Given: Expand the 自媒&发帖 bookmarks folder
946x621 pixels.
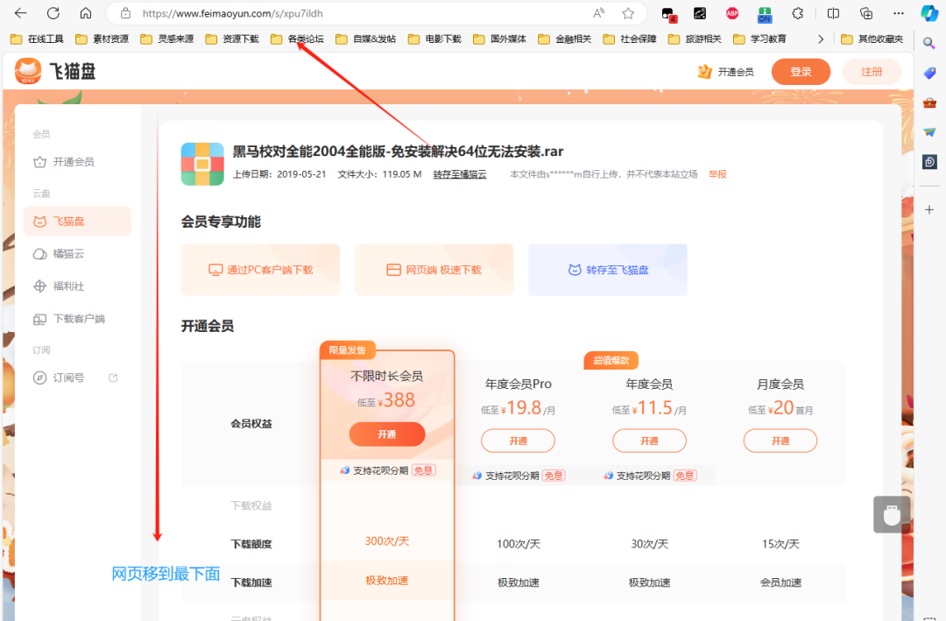Looking at the screenshot, I should point(366,39).
